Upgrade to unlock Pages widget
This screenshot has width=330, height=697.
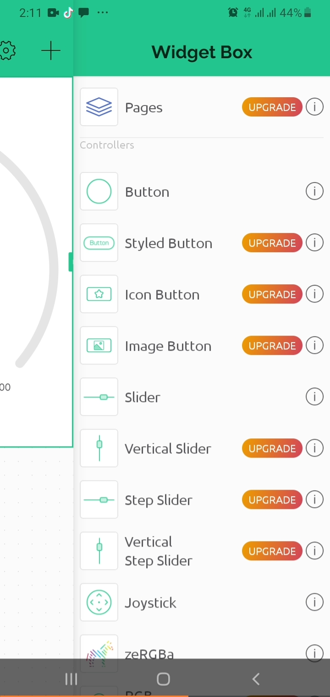coord(272,107)
